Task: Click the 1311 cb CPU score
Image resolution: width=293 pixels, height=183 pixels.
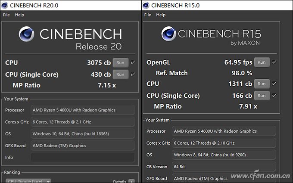Action: click(x=240, y=84)
